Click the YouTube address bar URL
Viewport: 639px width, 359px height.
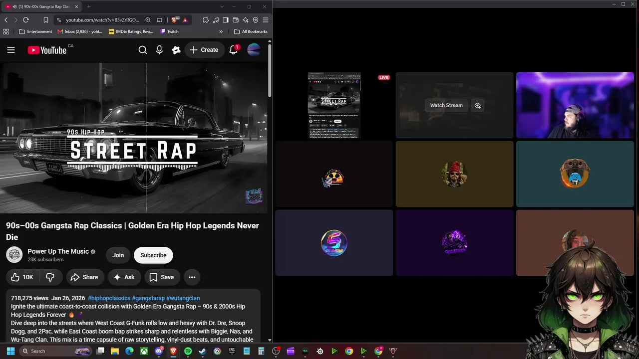coord(103,20)
